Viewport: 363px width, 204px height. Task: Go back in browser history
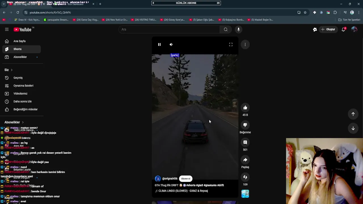click(x=4, y=12)
